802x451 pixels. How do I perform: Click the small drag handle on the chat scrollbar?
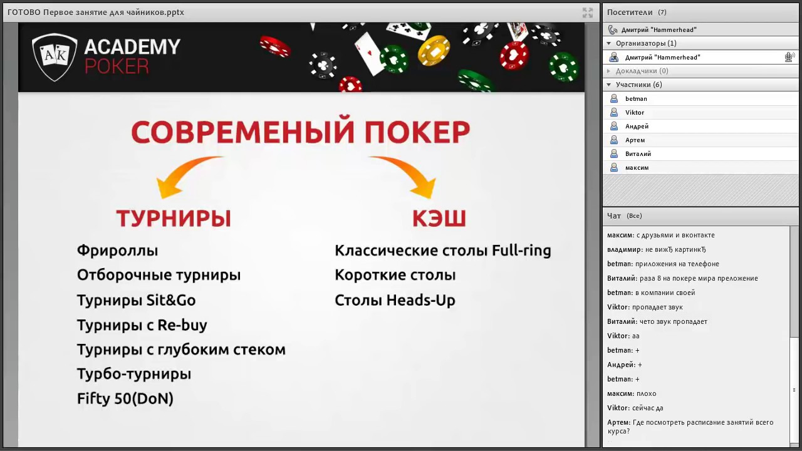click(794, 390)
